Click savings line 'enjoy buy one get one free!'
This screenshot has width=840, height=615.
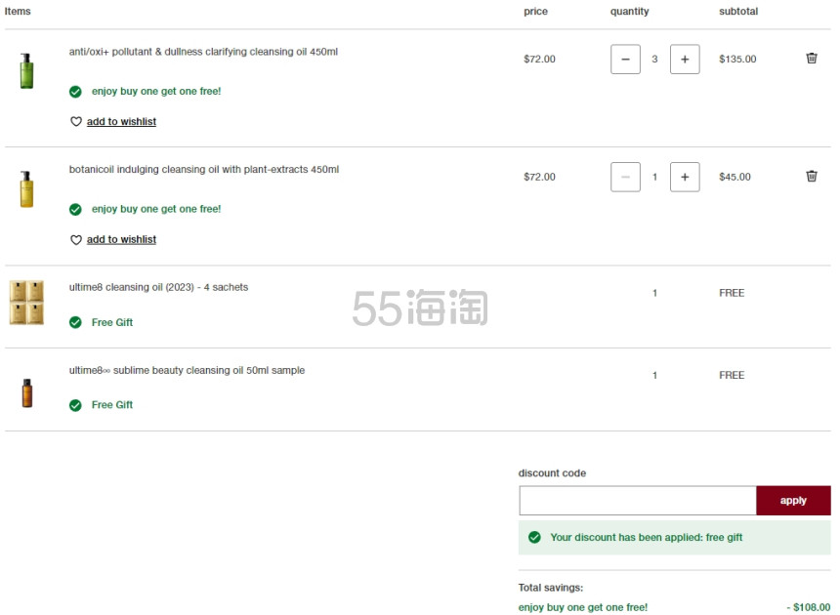[583, 607]
